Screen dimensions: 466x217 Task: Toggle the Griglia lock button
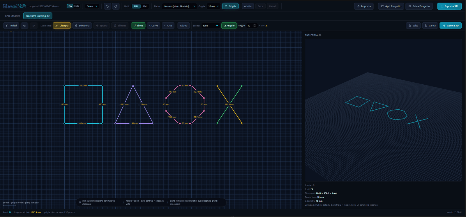(230, 6)
